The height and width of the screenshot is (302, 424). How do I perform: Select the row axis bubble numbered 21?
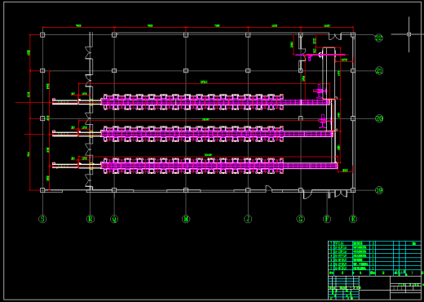[379, 71]
